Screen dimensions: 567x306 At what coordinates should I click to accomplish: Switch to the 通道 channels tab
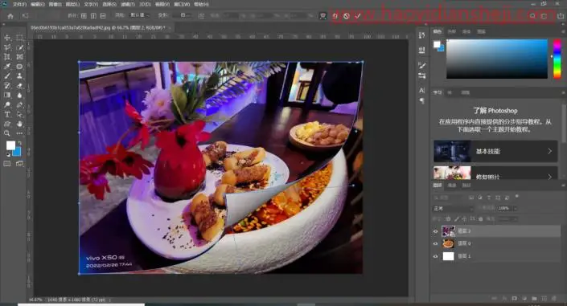452,186
